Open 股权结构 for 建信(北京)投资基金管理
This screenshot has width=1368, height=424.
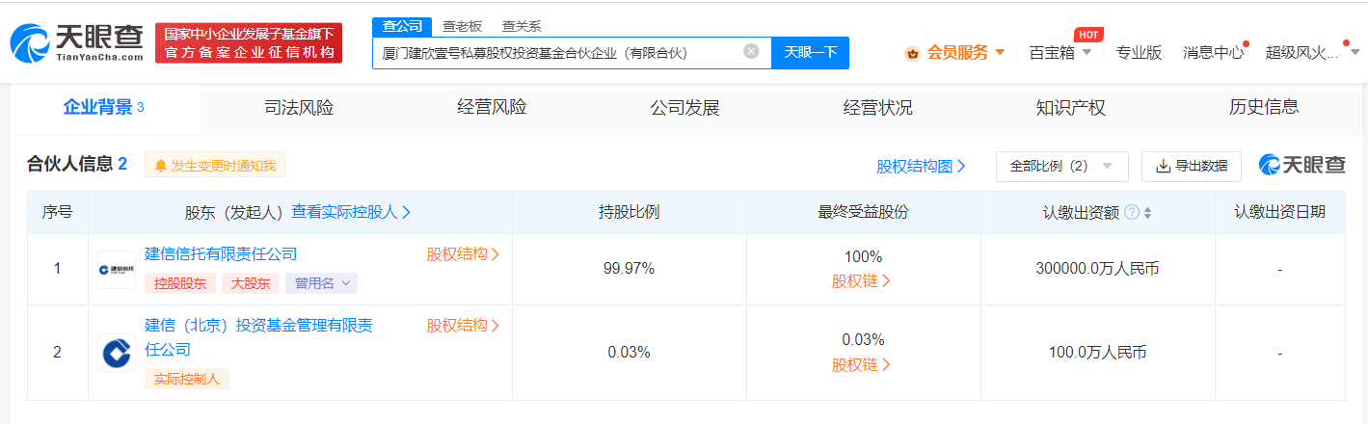(463, 327)
